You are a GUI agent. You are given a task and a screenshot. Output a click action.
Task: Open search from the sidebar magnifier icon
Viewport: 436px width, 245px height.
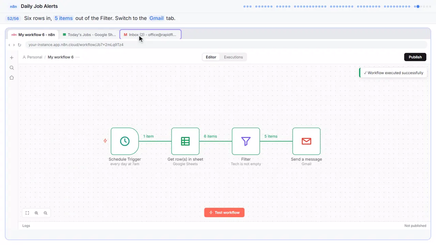(x=12, y=68)
